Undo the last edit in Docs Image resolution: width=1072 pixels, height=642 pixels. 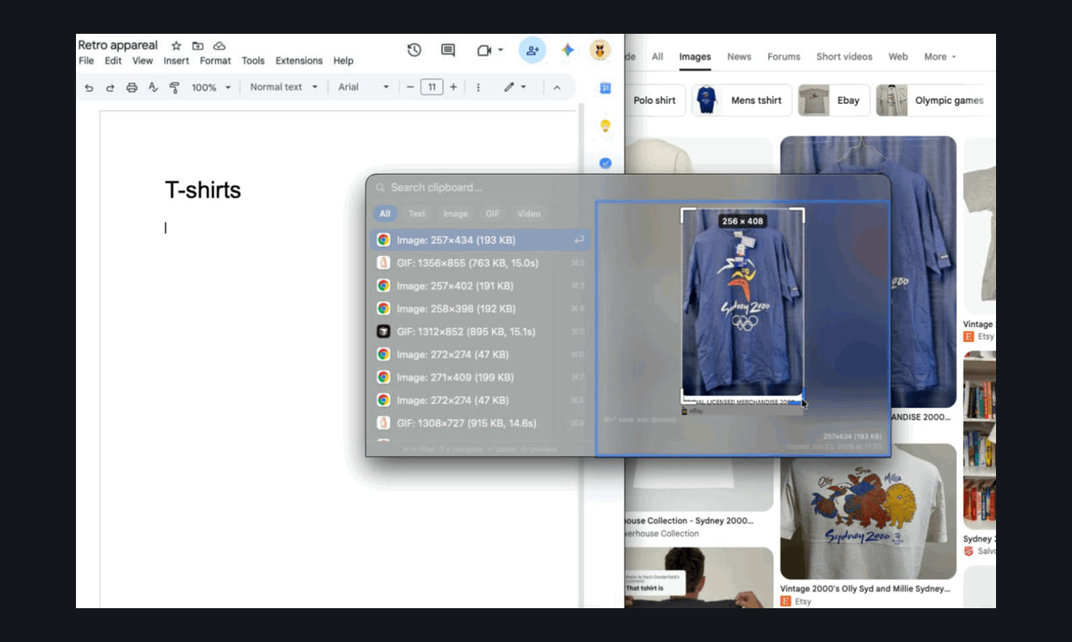(x=89, y=87)
